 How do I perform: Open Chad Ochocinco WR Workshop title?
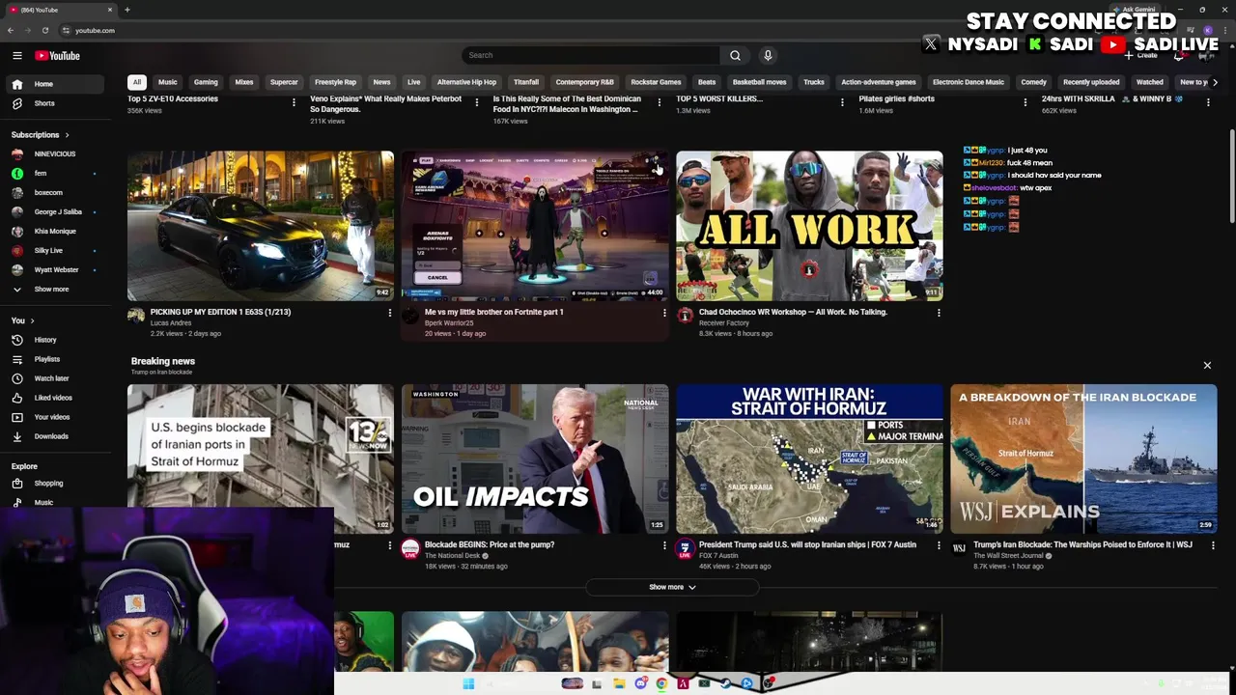[793, 312]
